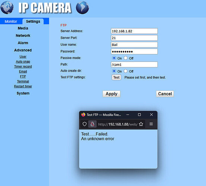
Task: Open the Firefox hamburger menu in the popup
Action: pos(151,124)
